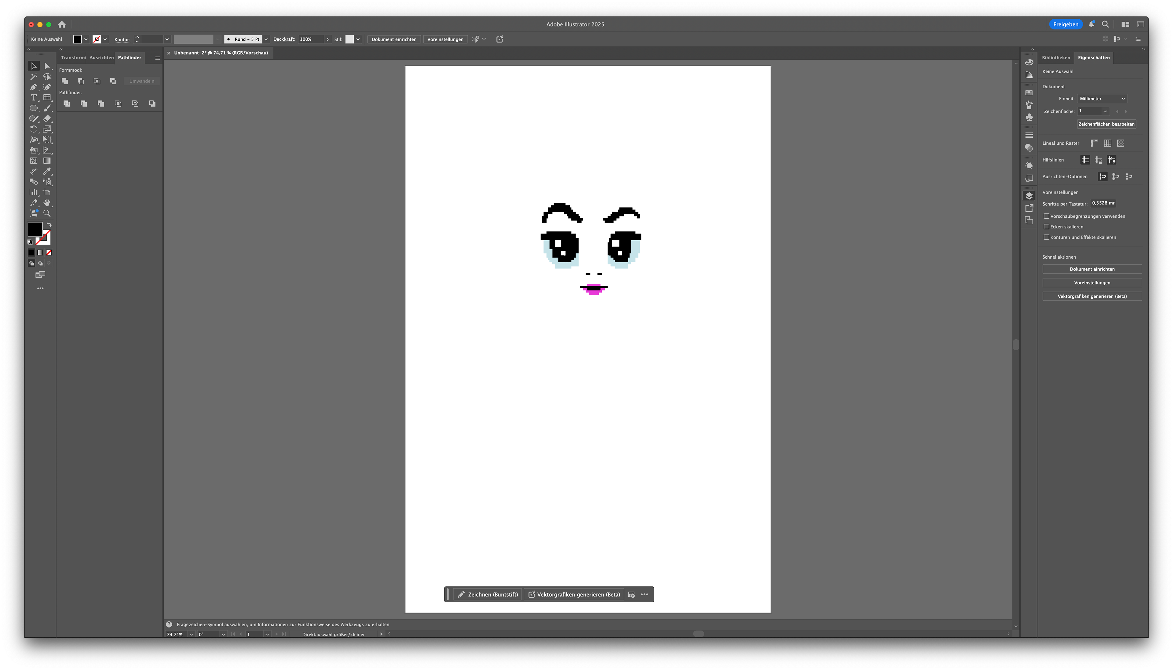Select the Column Graph tool

click(x=34, y=192)
